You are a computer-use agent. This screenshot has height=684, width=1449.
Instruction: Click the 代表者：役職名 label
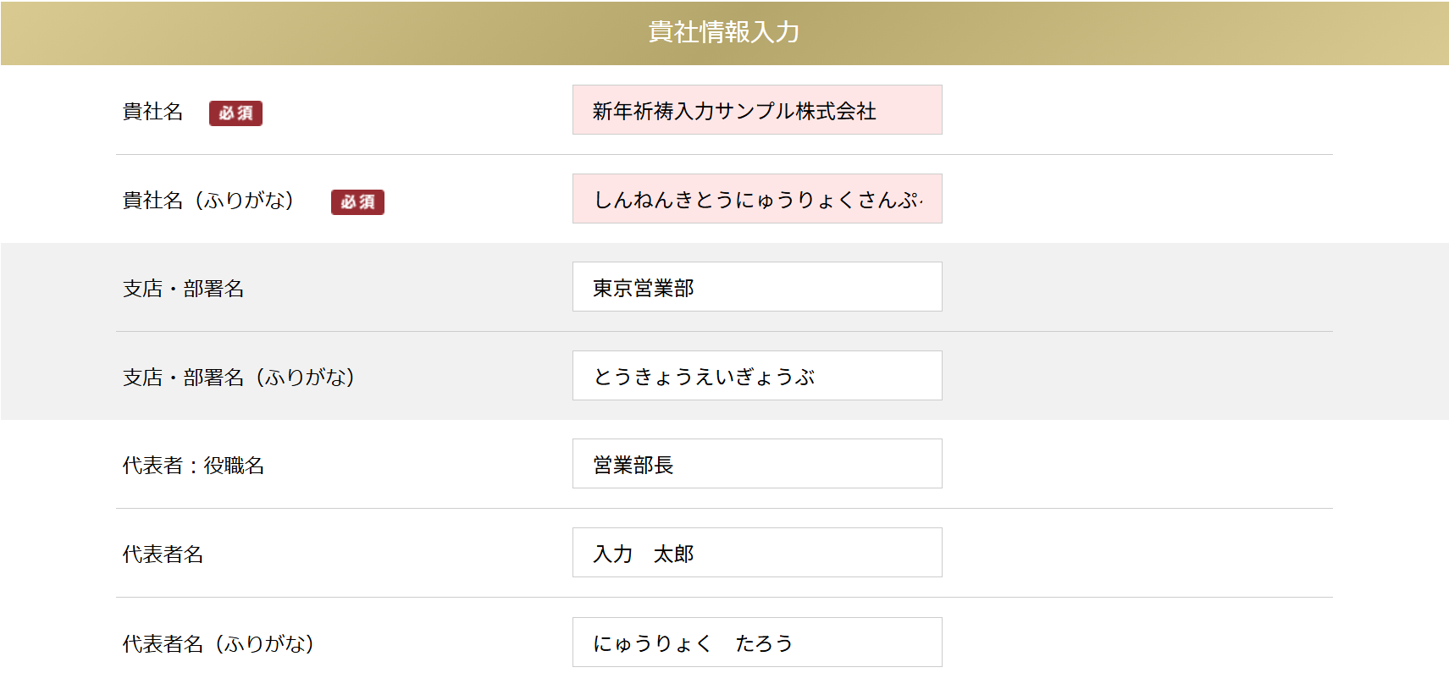(x=193, y=466)
